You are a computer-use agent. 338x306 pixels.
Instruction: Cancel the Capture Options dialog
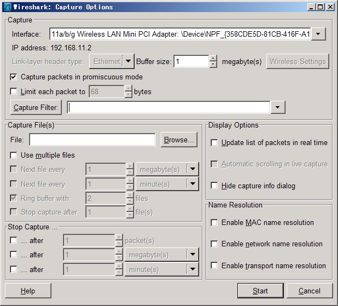tap(310, 291)
